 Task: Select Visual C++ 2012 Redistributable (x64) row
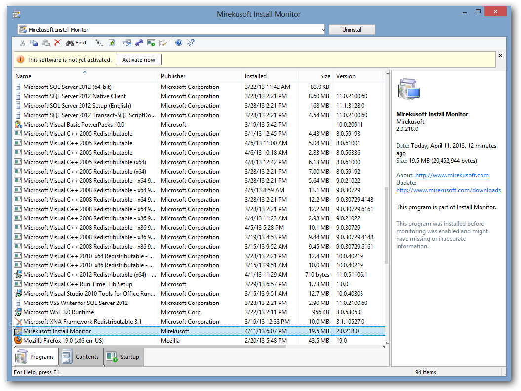pyautogui.click(x=199, y=275)
